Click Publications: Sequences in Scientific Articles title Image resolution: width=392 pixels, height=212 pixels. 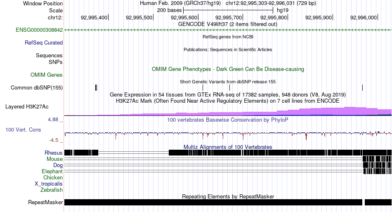(x=228, y=49)
